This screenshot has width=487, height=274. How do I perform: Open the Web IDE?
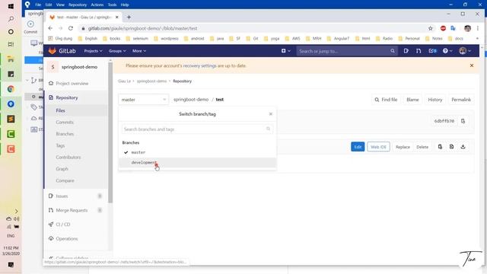point(378,147)
